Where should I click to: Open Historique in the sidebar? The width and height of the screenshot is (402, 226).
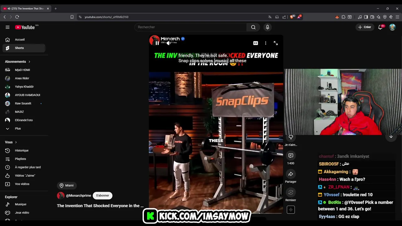(x=24, y=151)
